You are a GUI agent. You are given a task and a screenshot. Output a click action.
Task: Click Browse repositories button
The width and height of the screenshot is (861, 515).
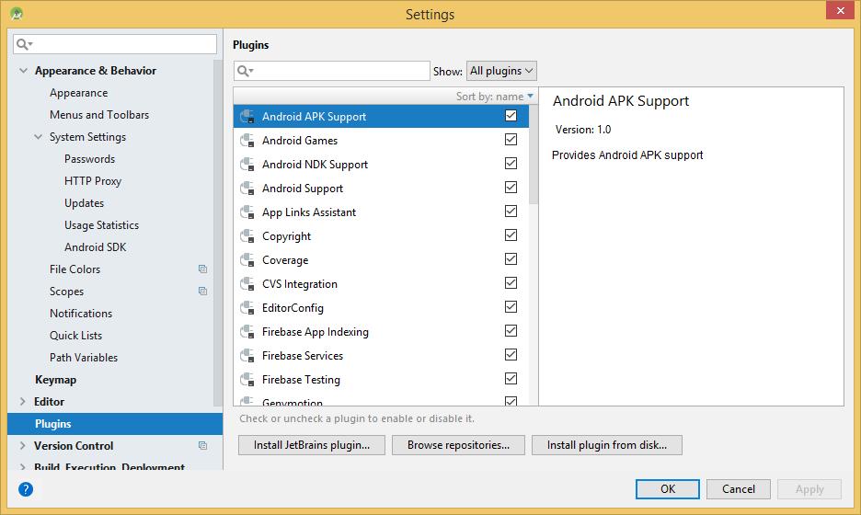(x=458, y=445)
